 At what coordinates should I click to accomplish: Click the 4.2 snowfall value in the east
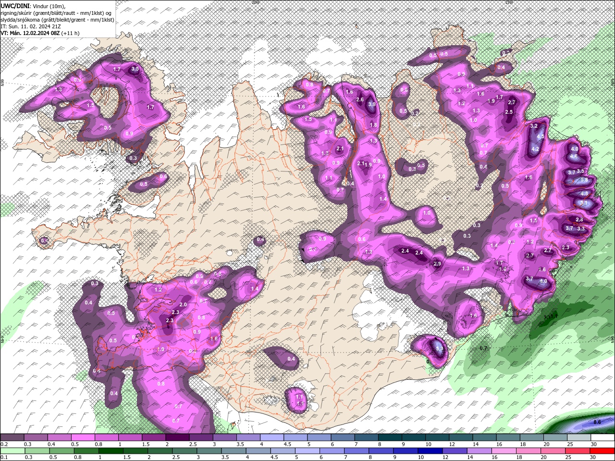click(536, 149)
